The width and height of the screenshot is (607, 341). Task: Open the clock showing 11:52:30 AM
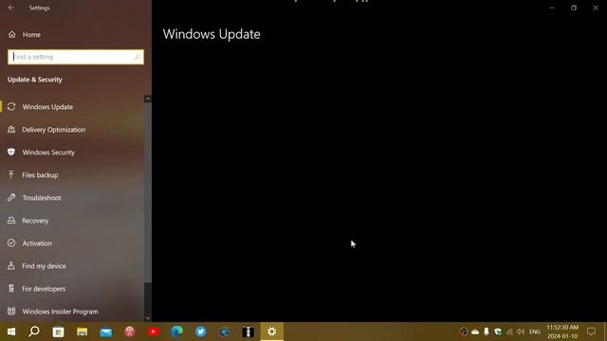tap(562, 332)
